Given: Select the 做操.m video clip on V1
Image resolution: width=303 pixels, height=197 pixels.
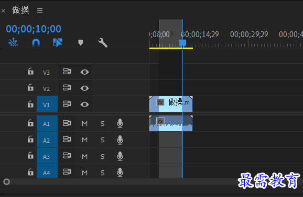Looking at the screenshot, I should pos(171,104).
